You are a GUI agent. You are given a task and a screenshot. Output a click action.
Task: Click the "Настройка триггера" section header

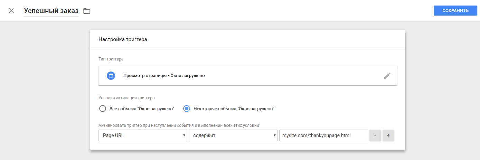(x=123, y=39)
